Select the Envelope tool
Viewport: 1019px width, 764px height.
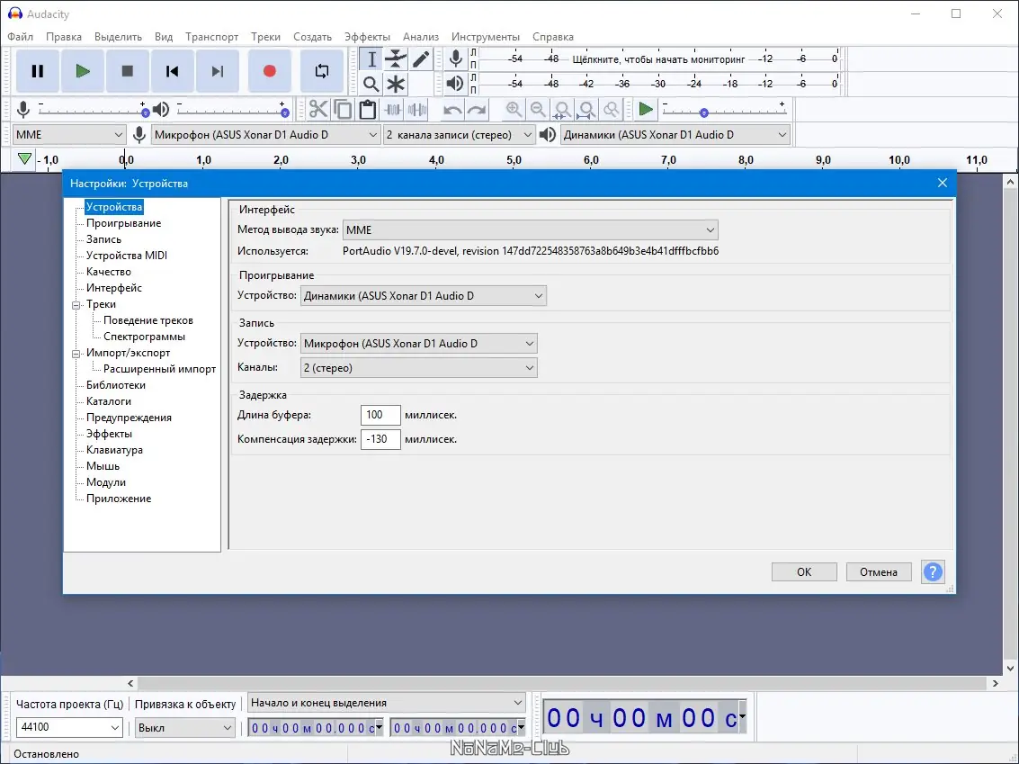click(396, 59)
